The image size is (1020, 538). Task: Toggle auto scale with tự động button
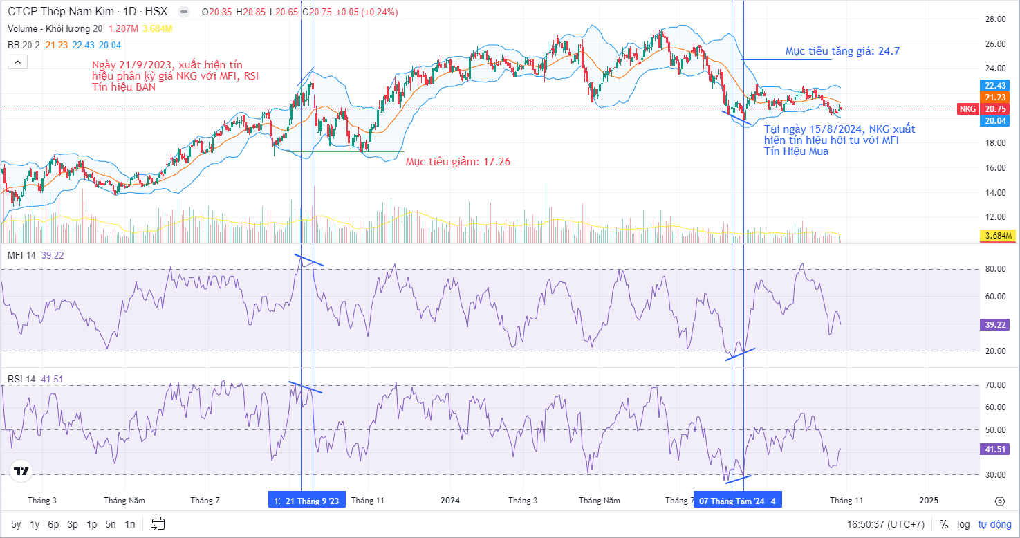pyautogui.click(x=994, y=524)
